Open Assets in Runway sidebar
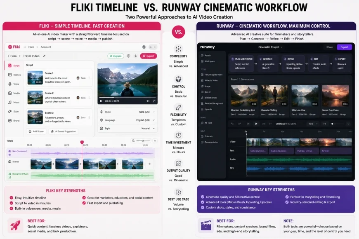The width and height of the screenshot is (359, 239). [206, 55]
